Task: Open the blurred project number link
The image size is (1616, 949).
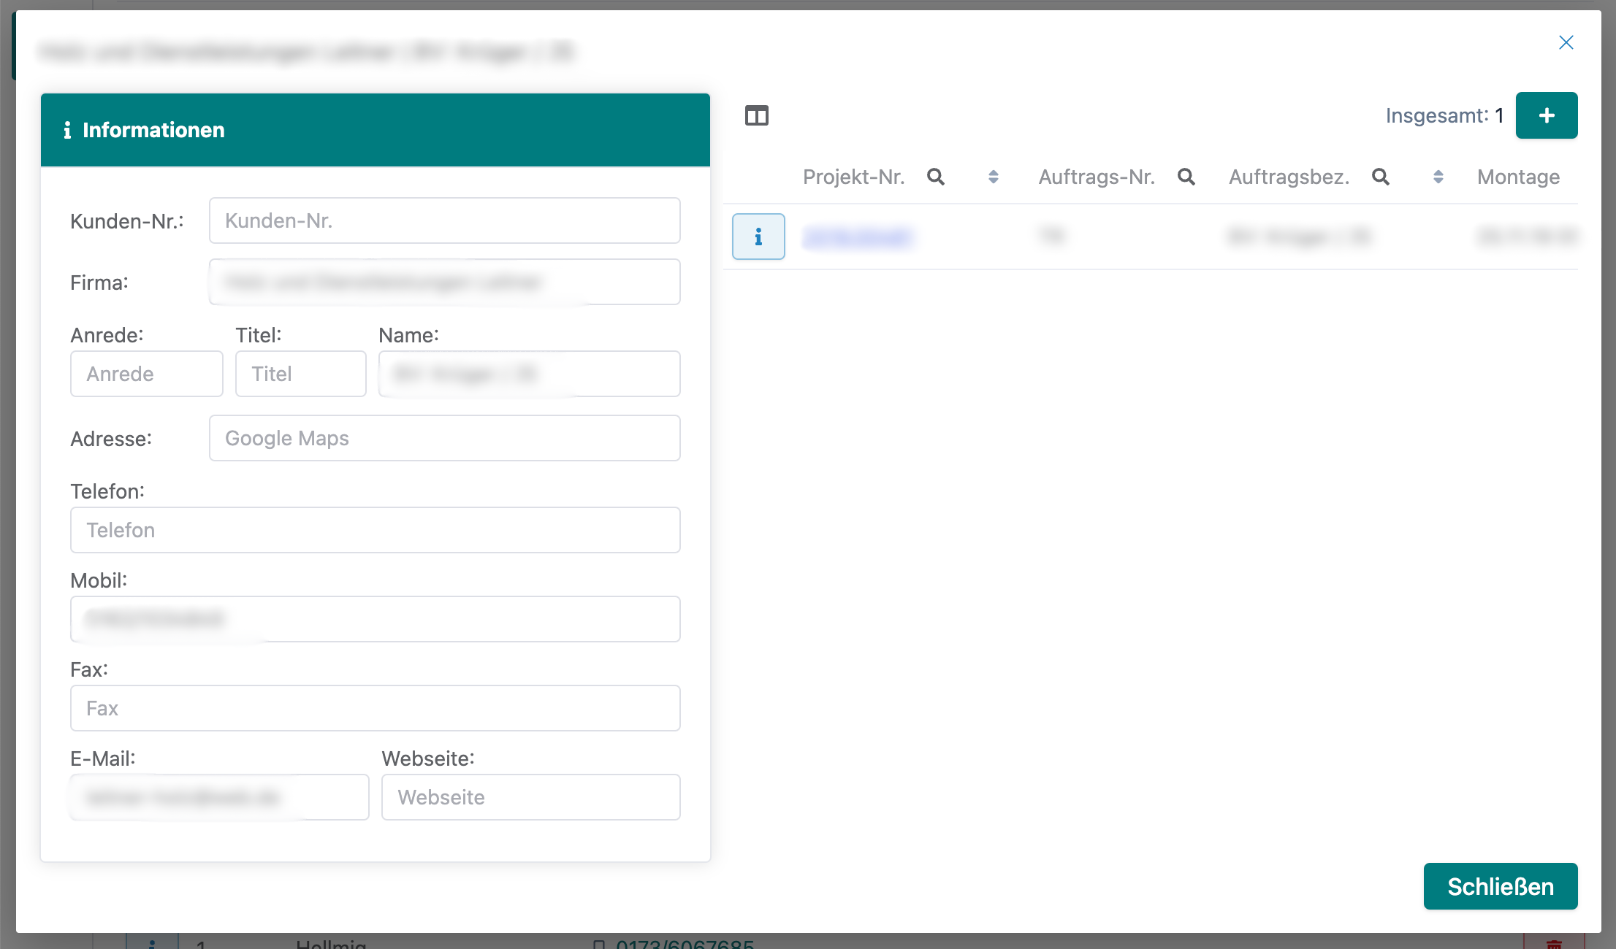Action: tap(857, 237)
